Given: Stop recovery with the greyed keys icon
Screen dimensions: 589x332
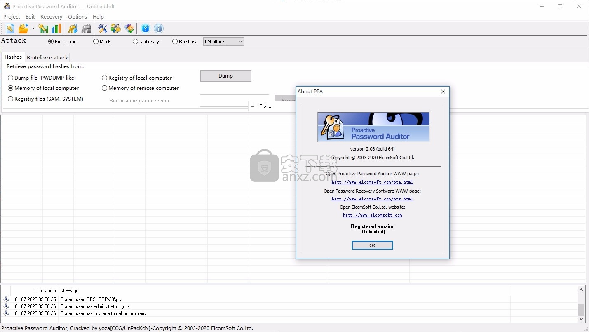Looking at the screenshot, I should [x=86, y=28].
